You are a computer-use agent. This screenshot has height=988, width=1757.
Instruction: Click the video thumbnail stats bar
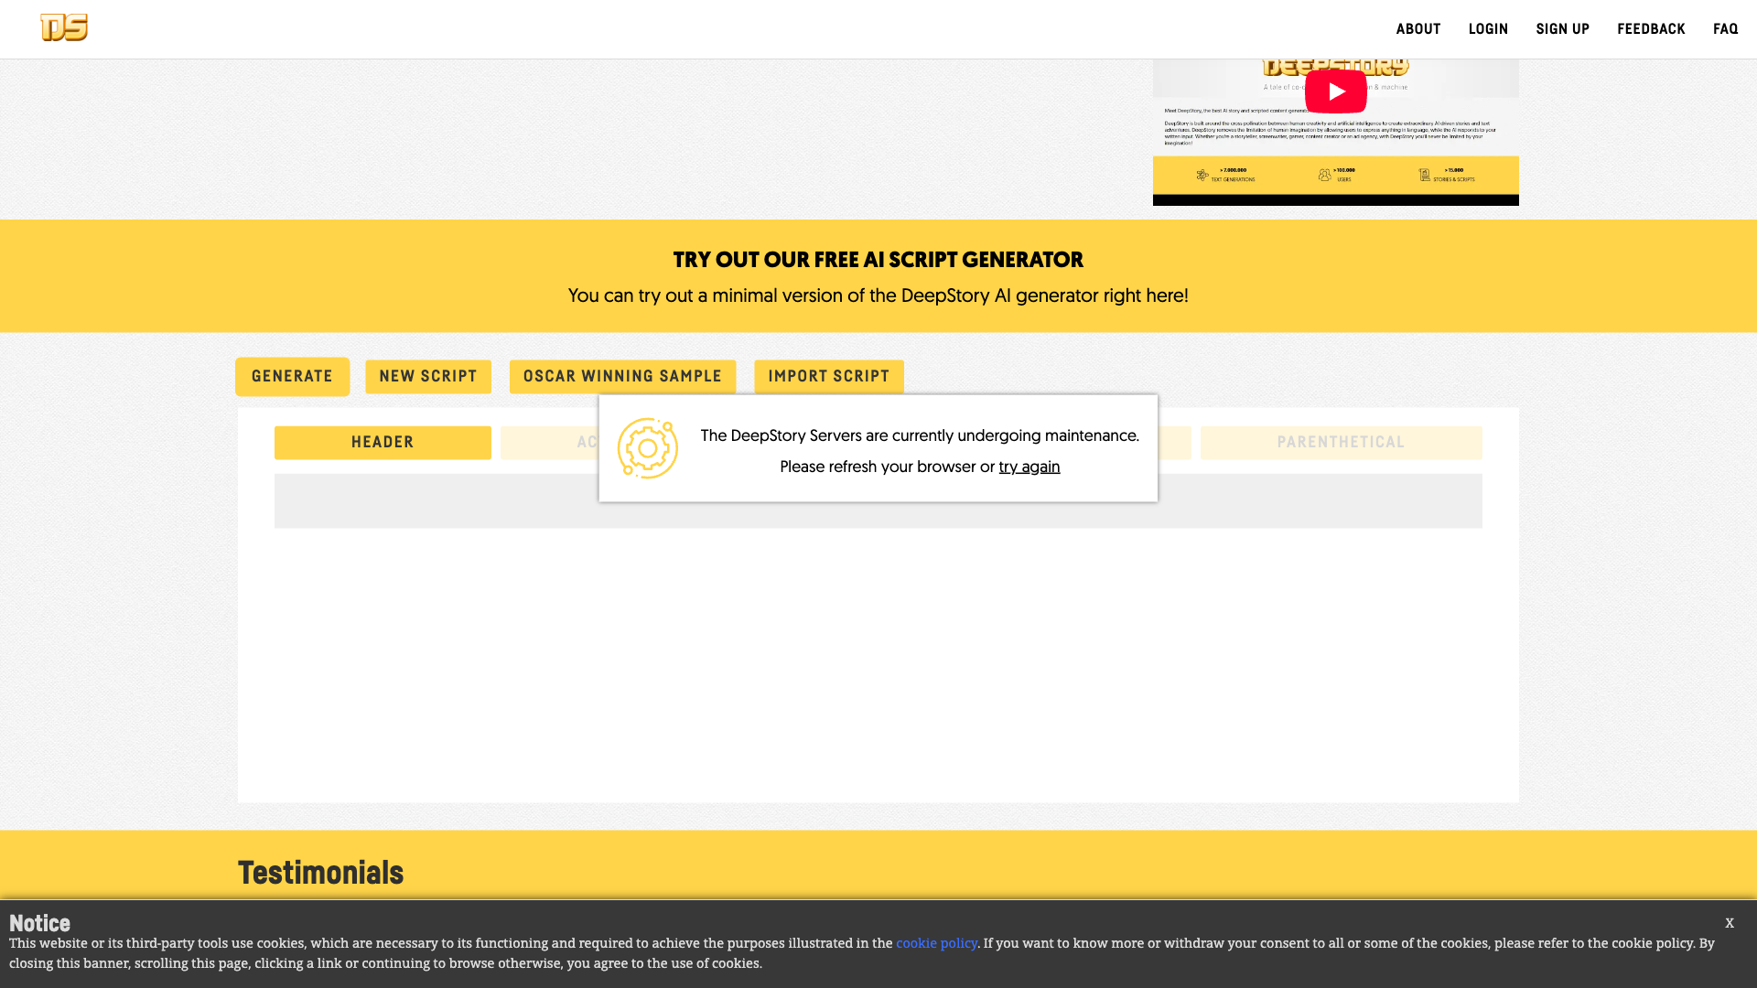[1335, 175]
